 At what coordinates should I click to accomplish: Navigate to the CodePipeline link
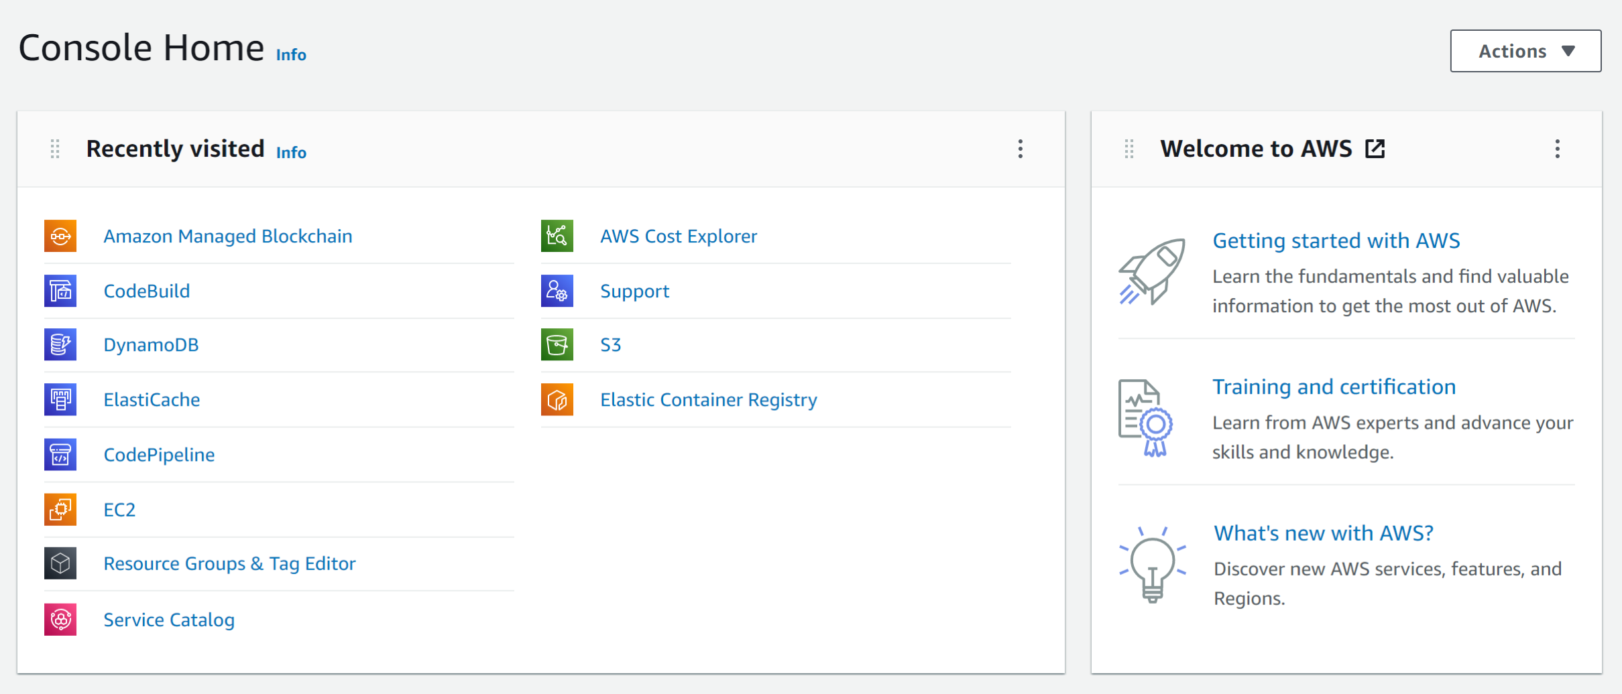(159, 455)
